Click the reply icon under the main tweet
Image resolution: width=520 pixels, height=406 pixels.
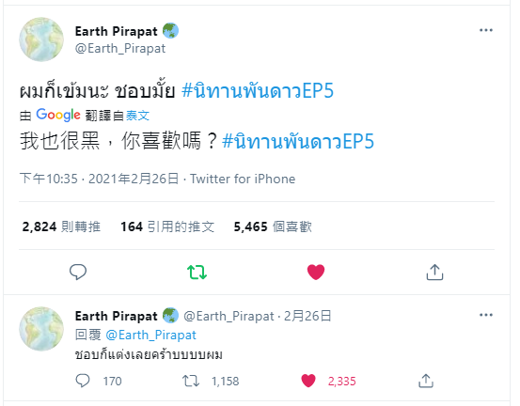[x=78, y=272]
